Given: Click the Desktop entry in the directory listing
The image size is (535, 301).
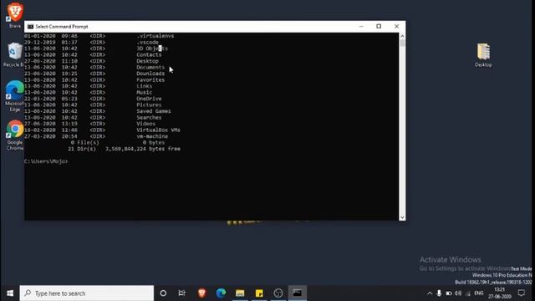Looking at the screenshot, I should pyautogui.click(x=147, y=61).
